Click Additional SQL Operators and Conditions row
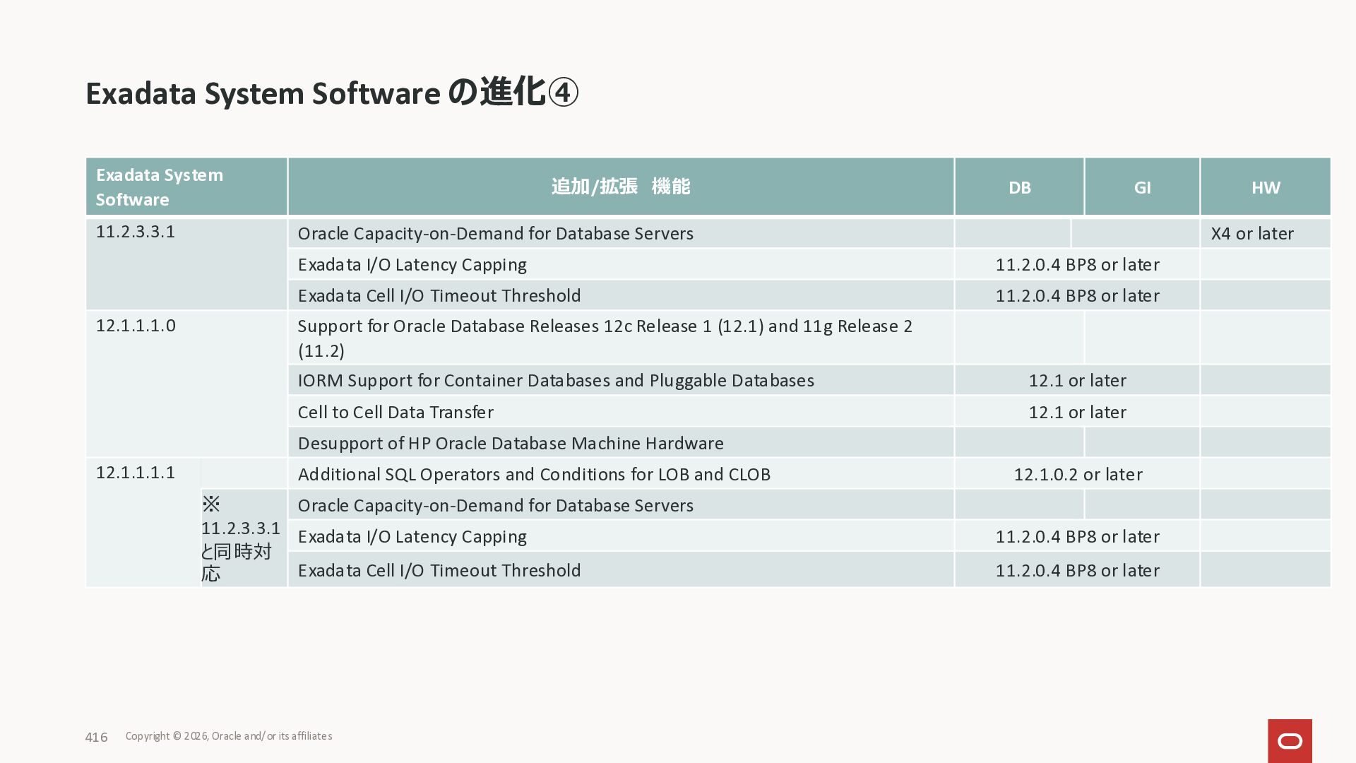 point(533,474)
